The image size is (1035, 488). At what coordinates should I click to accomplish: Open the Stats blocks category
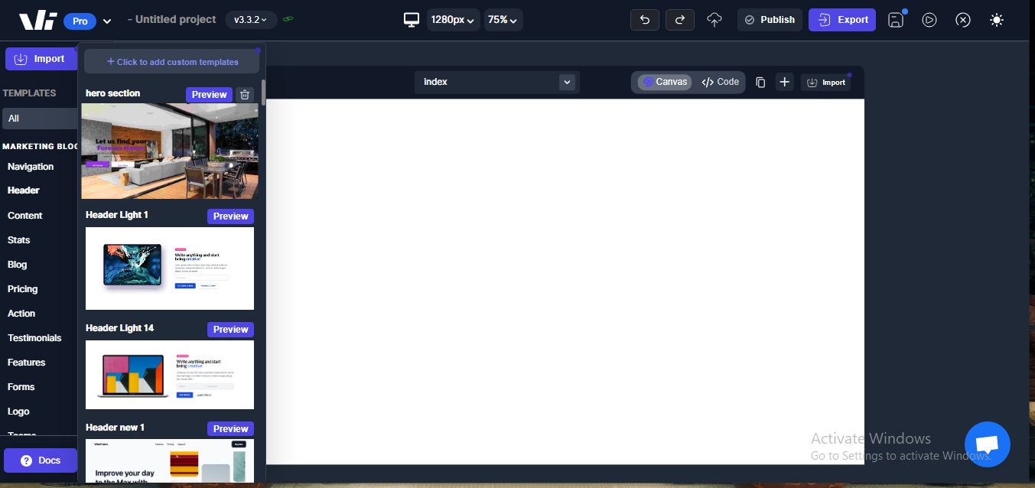point(19,240)
